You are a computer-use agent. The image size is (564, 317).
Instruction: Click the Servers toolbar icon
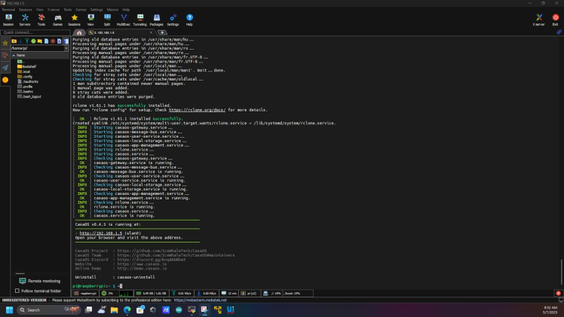(x=25, y=19)
